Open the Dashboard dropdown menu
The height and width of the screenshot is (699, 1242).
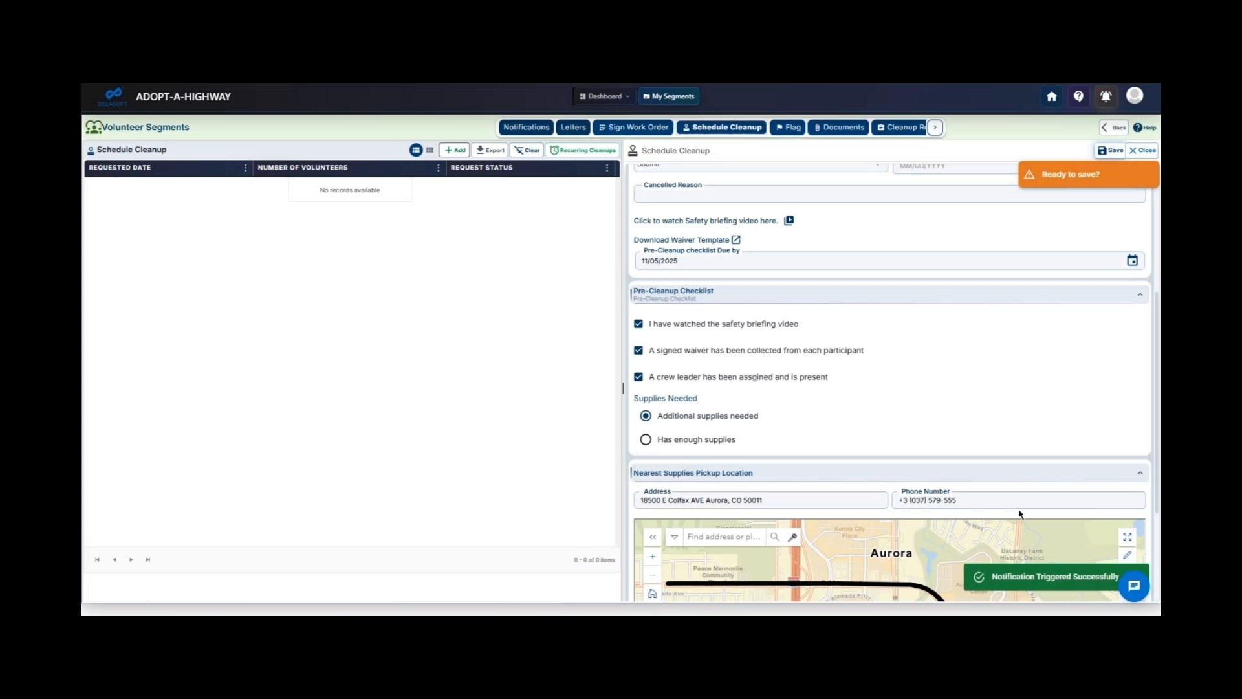tap(604, 96)
